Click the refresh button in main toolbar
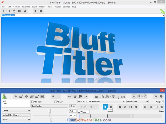Image resolution: width=166 pixels, height=124 pixels. click(14, 11)
